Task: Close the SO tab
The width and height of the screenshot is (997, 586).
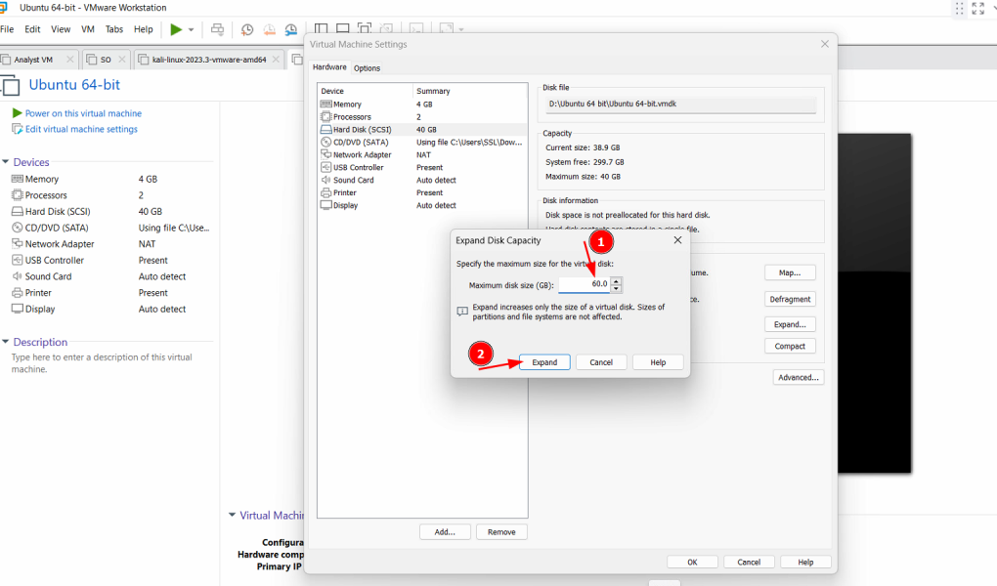Action: pos(122,60)
